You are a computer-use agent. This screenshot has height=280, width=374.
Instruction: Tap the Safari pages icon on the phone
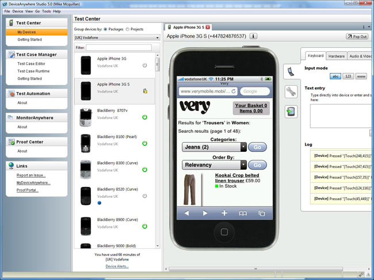pos(262,213)
